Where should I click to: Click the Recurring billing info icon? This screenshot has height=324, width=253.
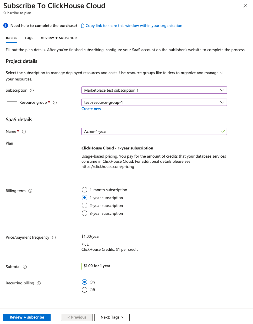pyautogui.click(x=38, y=283)
